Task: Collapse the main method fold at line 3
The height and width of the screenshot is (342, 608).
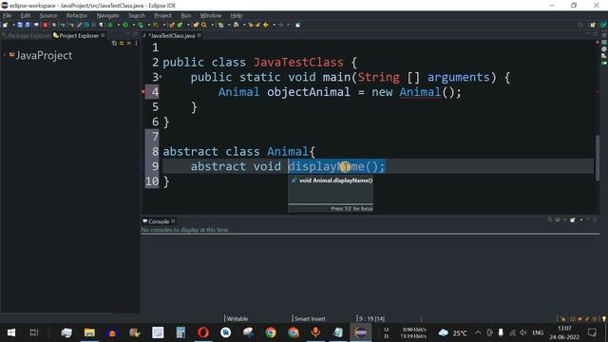Action: click(x=161, y=77)
